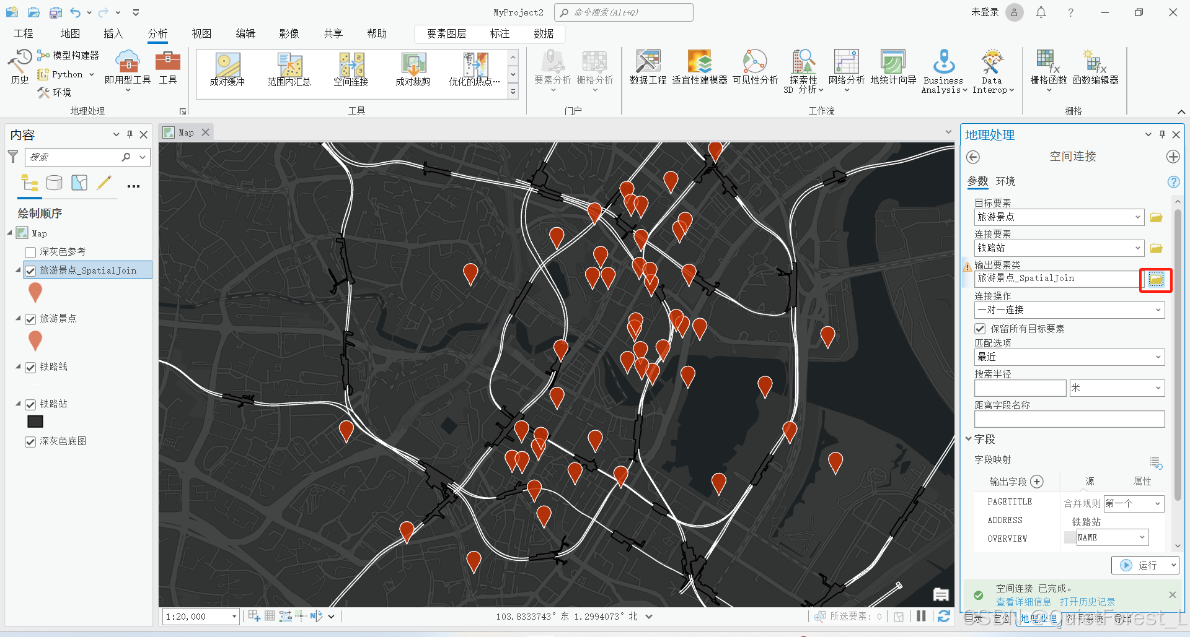
Task: Uncheck the 深灰色底图 basemap layer
Action: (x=30, y=441)
